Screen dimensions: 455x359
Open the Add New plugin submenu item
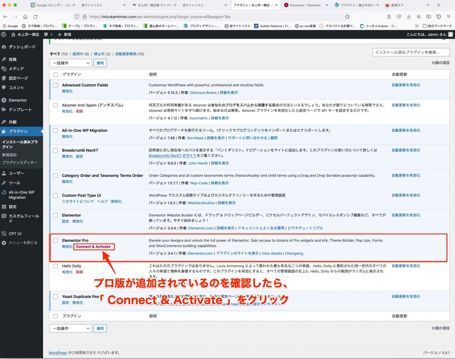(10, 155)
